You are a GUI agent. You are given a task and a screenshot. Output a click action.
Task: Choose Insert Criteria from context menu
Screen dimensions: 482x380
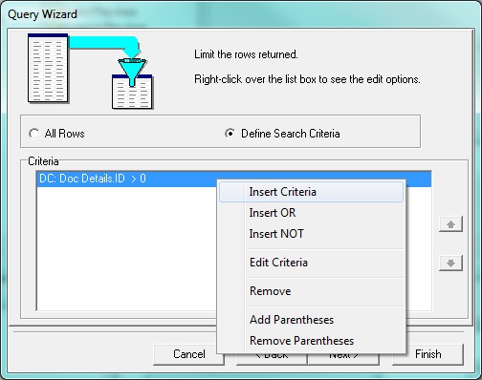[x=311, y=192]
